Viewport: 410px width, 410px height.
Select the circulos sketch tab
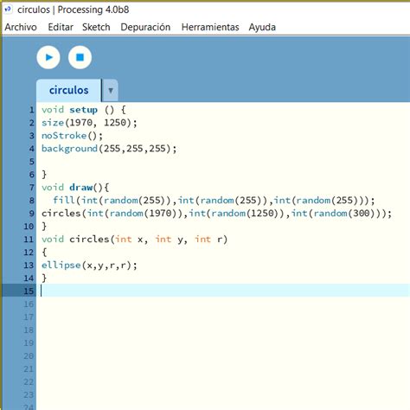coord(68,90)
